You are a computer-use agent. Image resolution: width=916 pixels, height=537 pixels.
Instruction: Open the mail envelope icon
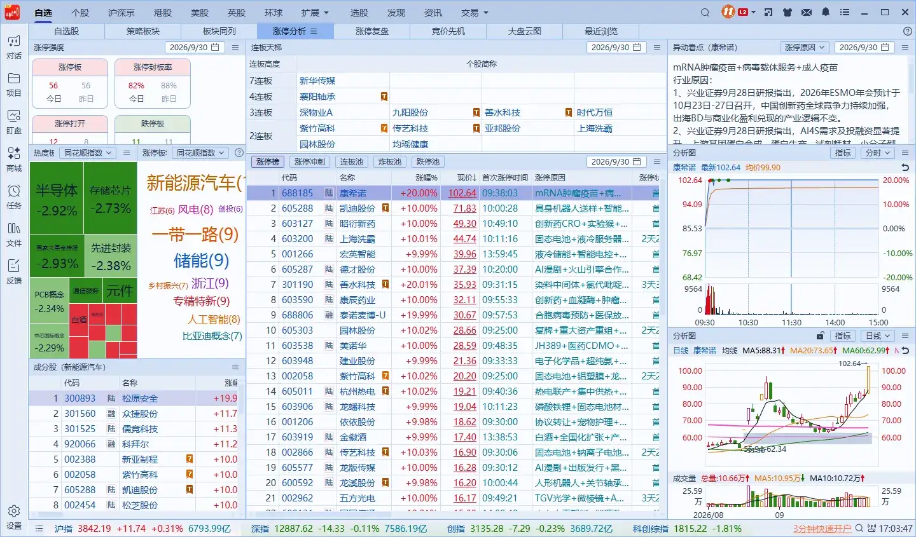point(807,12)
